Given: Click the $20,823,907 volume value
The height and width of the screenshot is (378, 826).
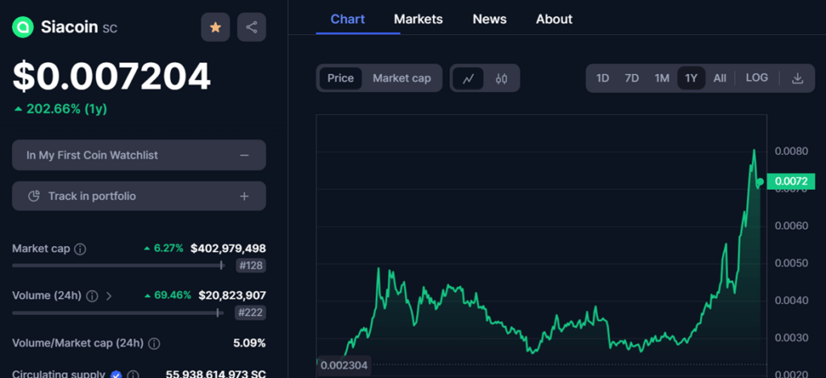Looking at the screenshot, I should 232,295.
